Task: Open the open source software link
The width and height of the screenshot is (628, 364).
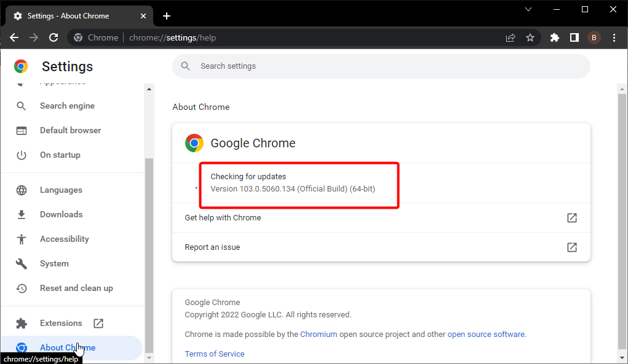Action: 486,335
